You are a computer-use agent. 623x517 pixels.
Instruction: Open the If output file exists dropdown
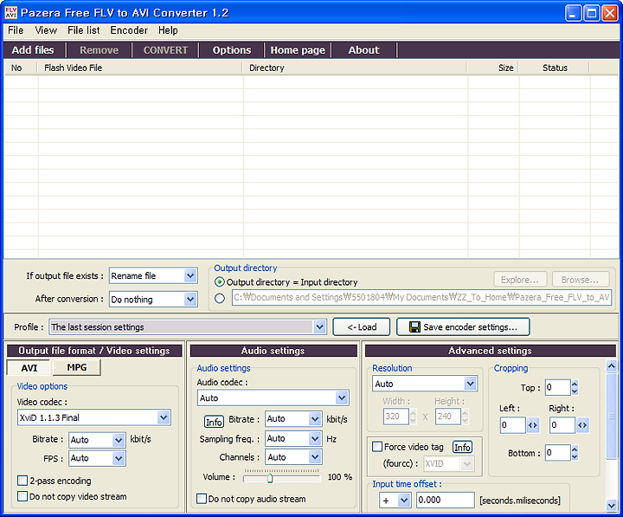point(190,275)
